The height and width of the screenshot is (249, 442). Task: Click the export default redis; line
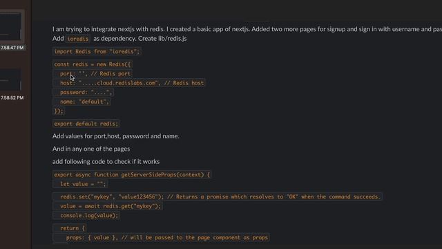click(86, 124)
